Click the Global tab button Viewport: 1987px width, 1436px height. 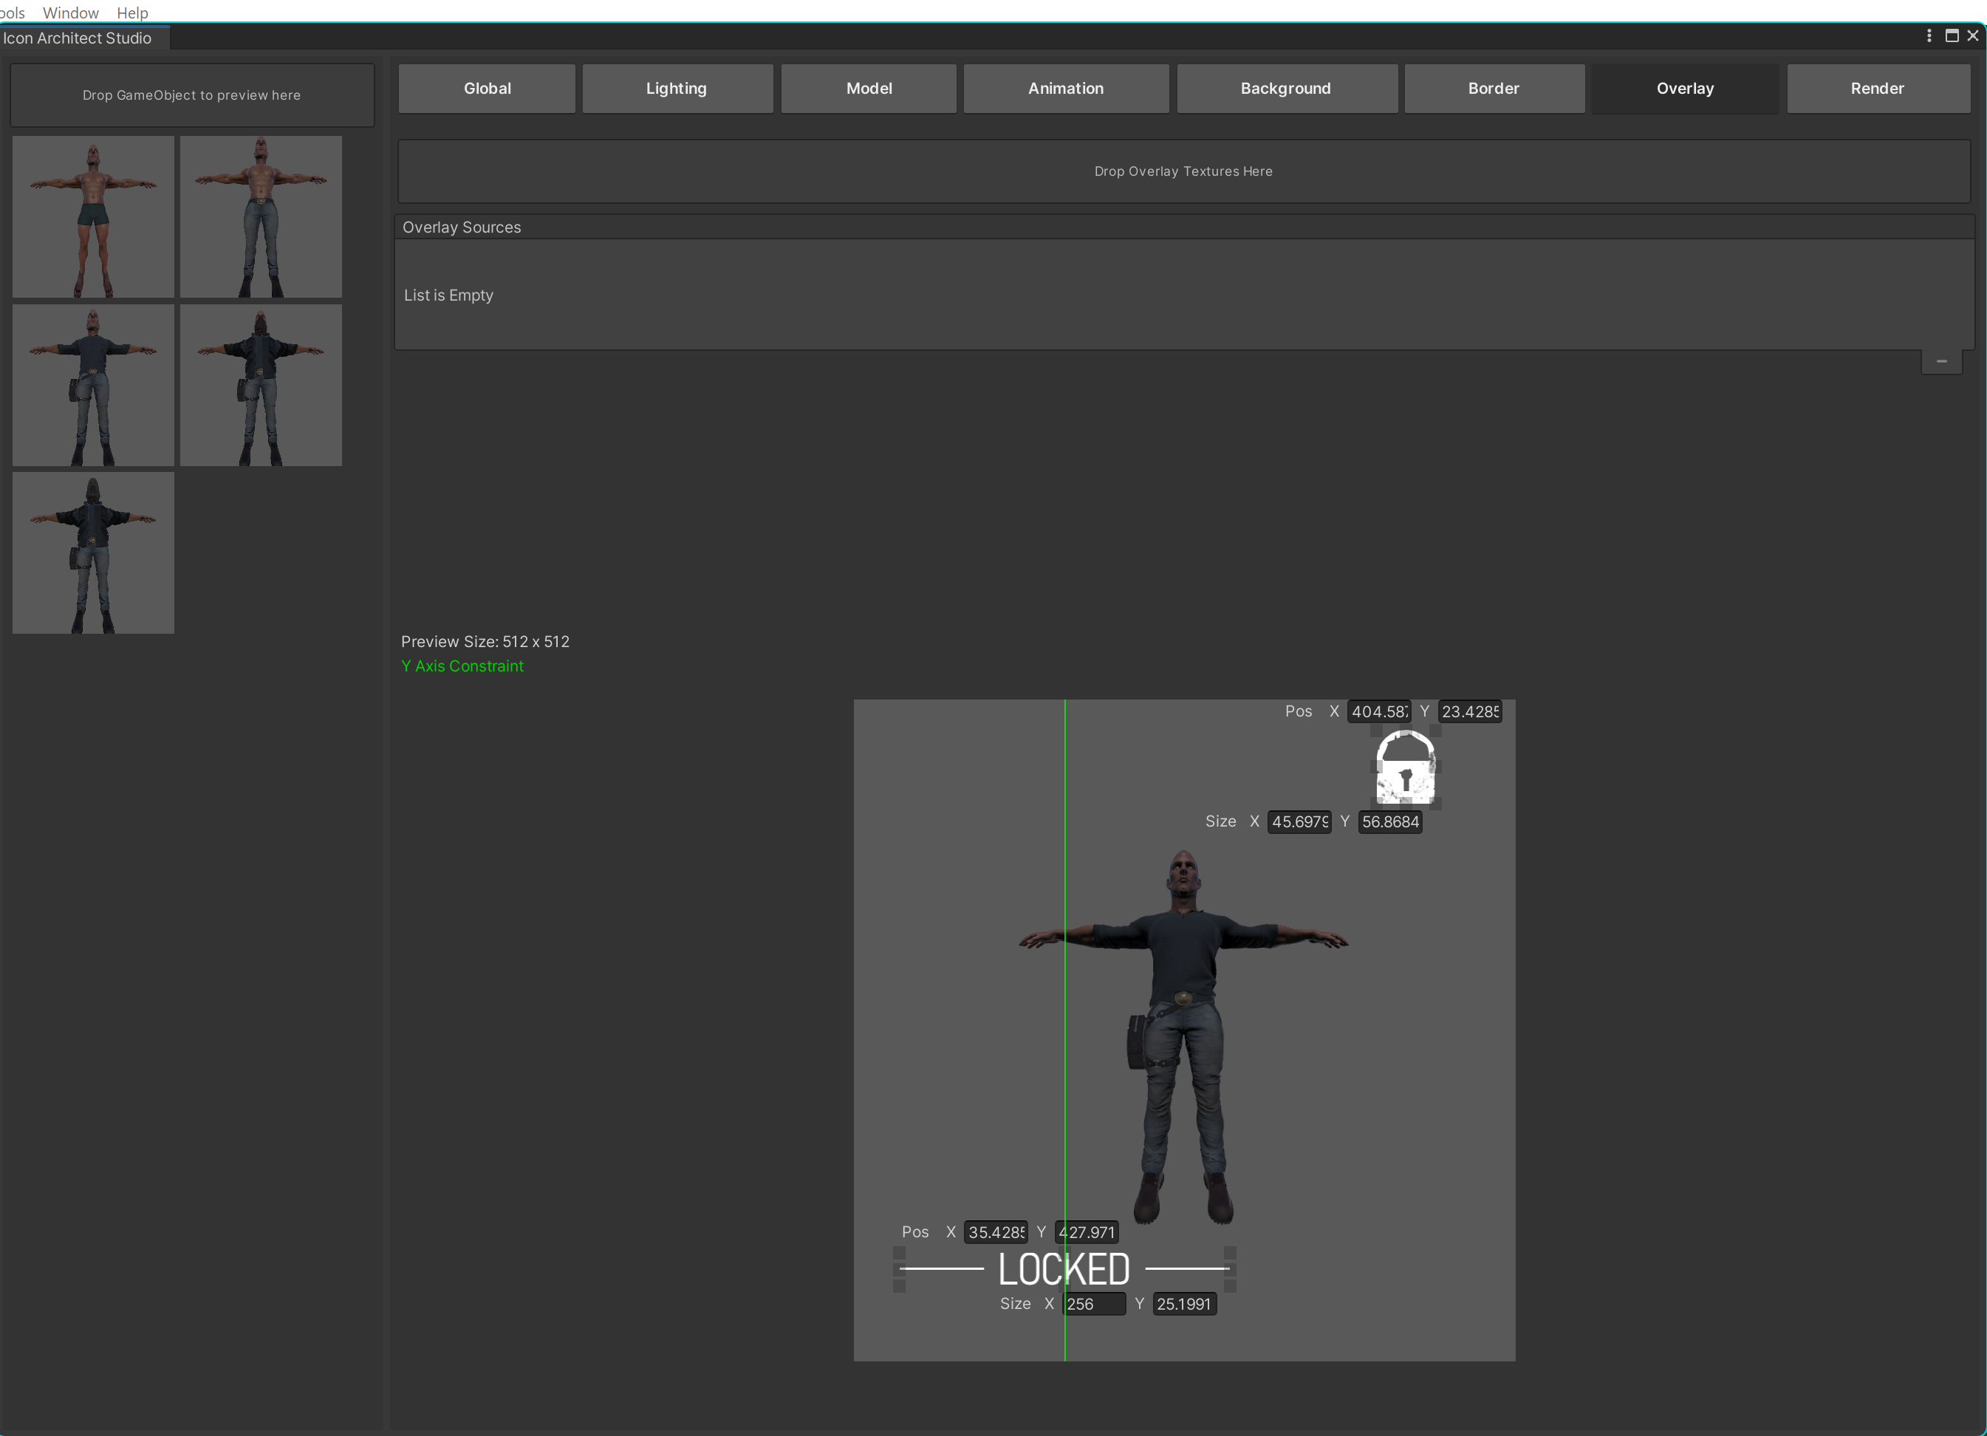(x=487, y=89)
